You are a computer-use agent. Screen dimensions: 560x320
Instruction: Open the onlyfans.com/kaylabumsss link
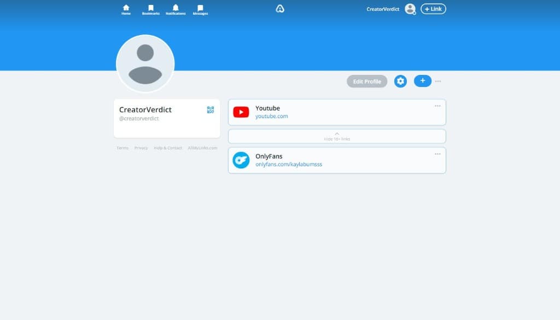289,164
